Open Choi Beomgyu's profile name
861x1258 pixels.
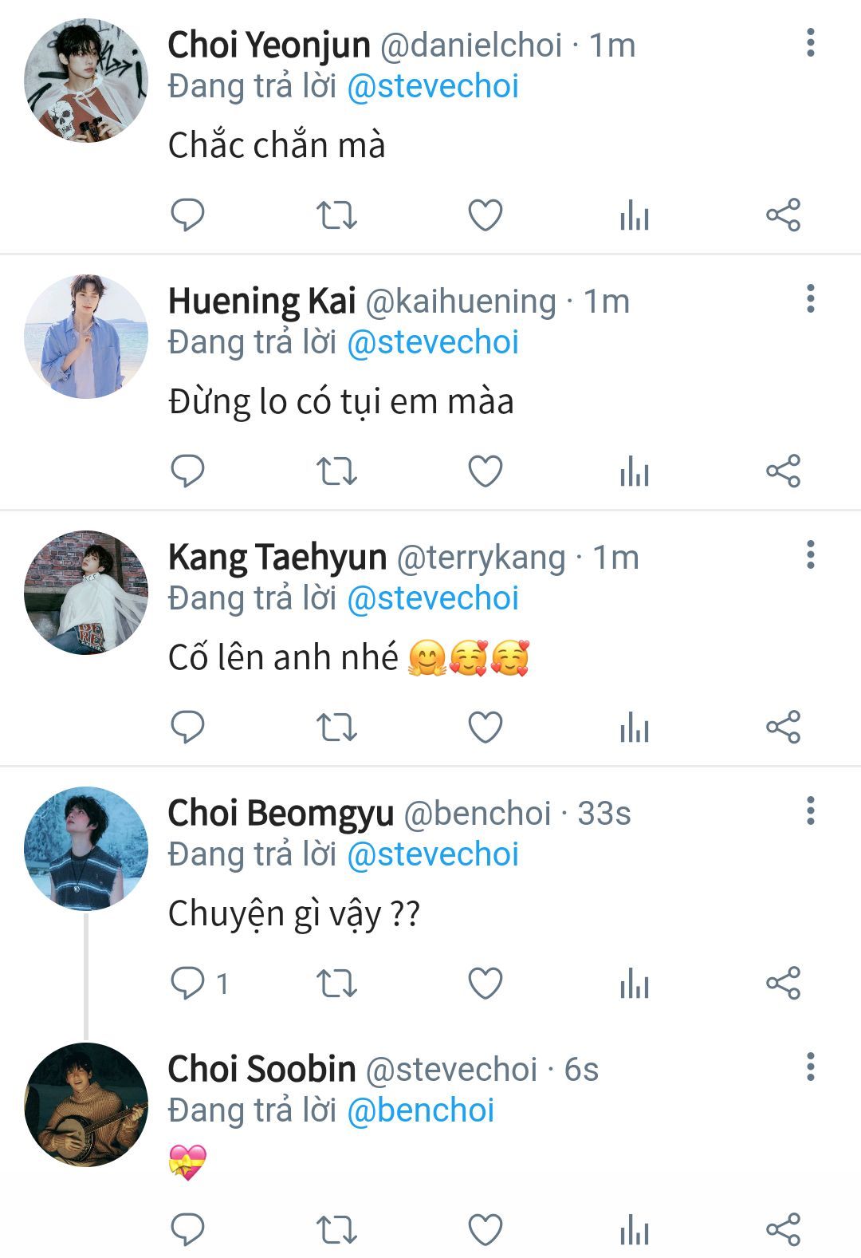(x=281, y=814)
